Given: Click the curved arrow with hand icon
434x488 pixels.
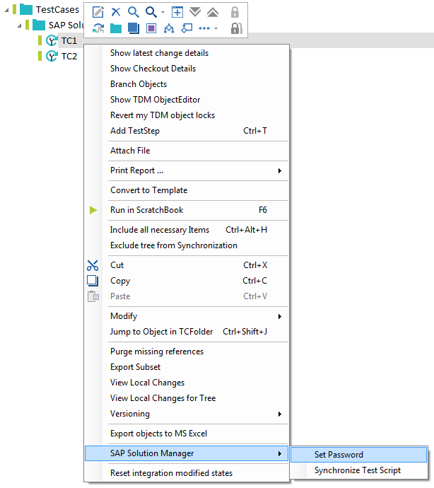Looking at the screenshot, I should click(x=98, y=28).
